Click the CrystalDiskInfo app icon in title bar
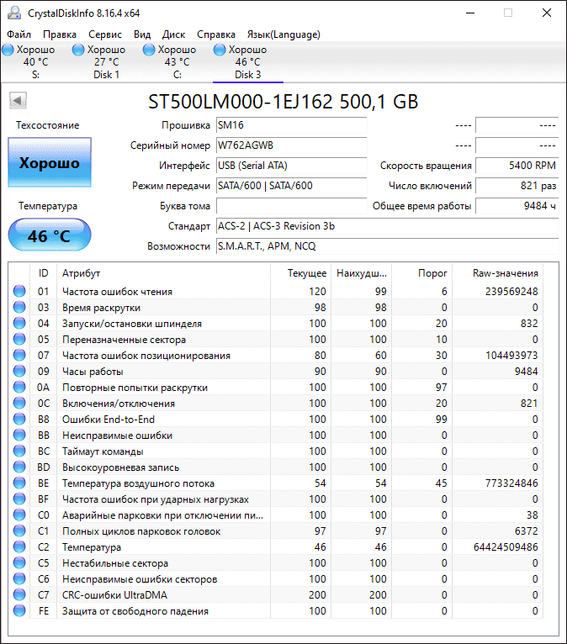This screenshot has height=644, width=567. click(14, 13)
